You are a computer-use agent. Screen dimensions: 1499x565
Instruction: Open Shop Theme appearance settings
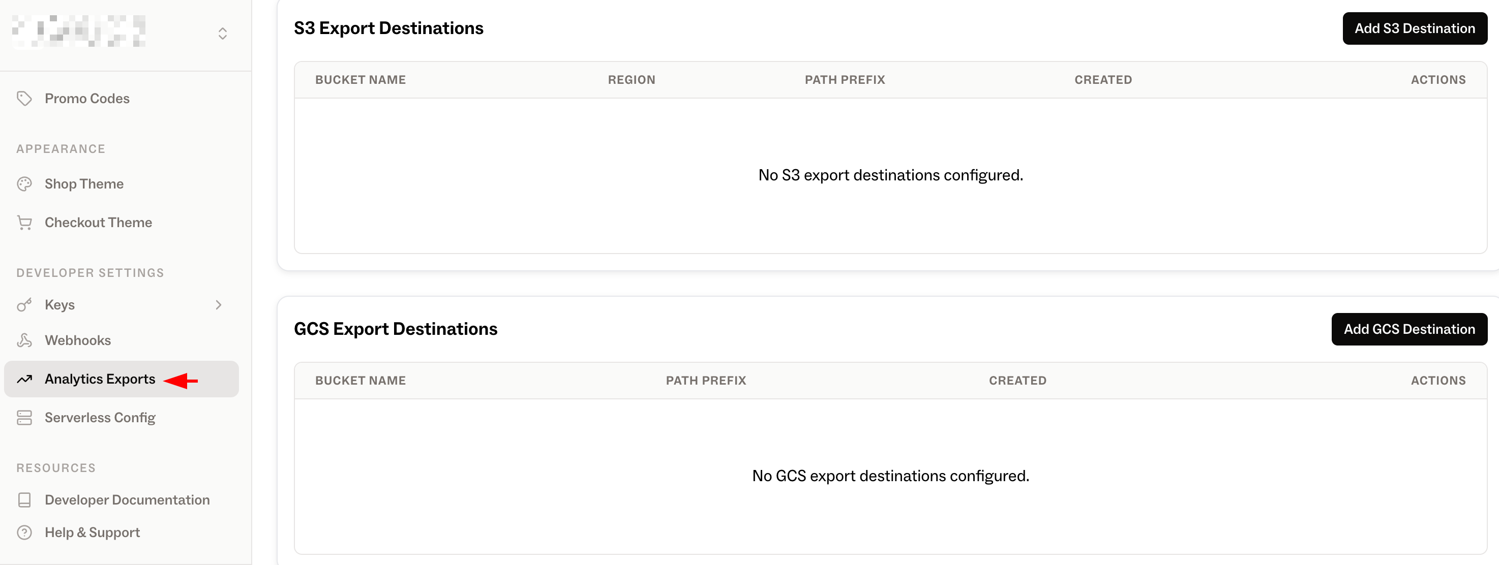coord(84,184)
